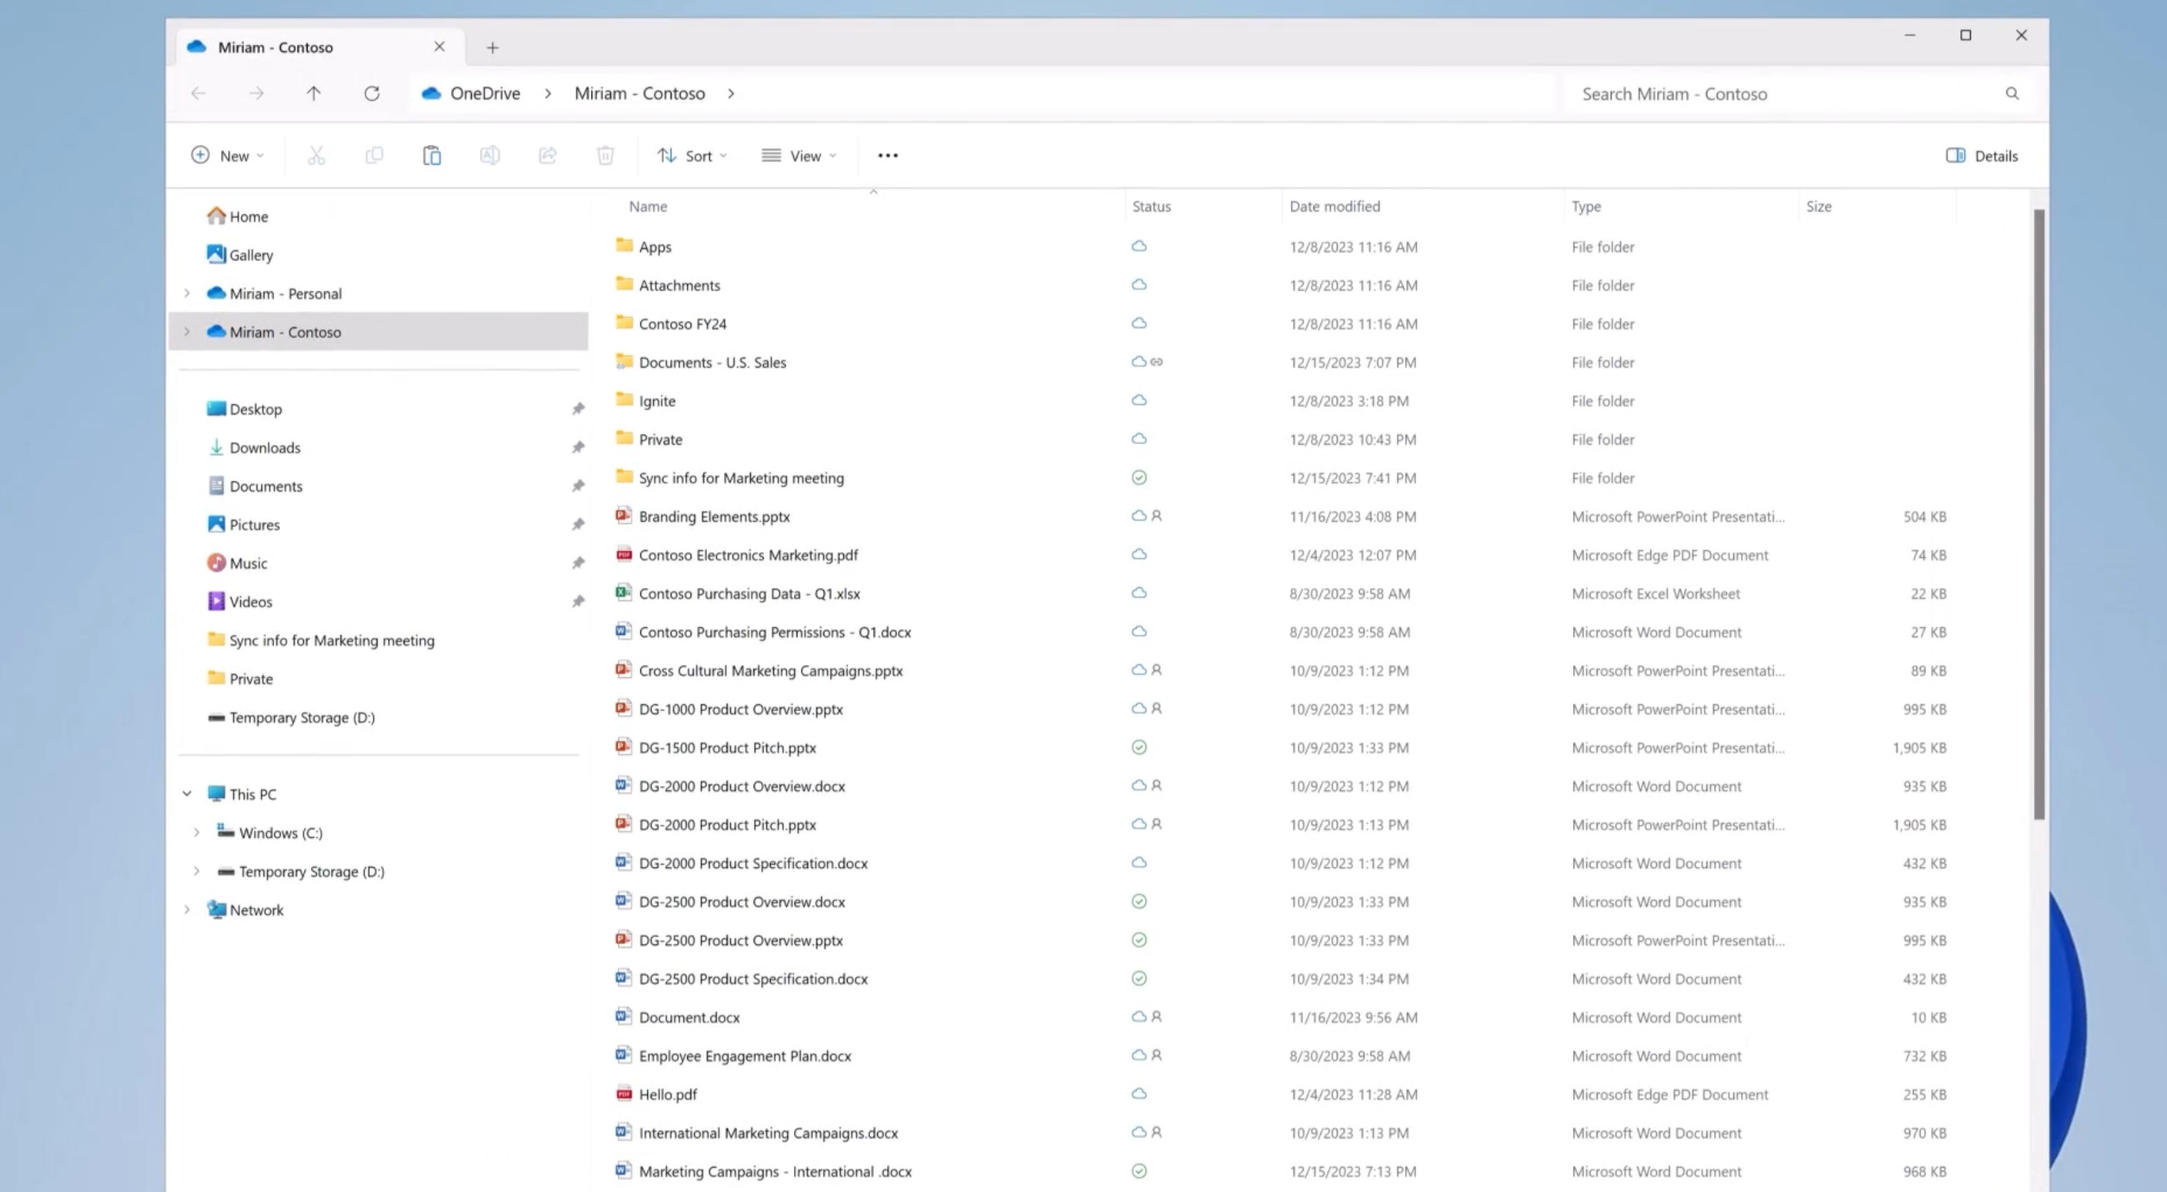This screenshot has height=1192, width=2167.
Task: Click the Document.docx Word icon
Action: 623,1017
